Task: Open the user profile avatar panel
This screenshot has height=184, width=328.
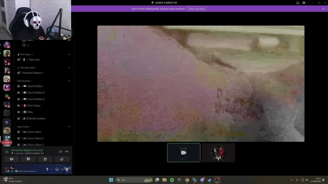Action: point(7,169)
